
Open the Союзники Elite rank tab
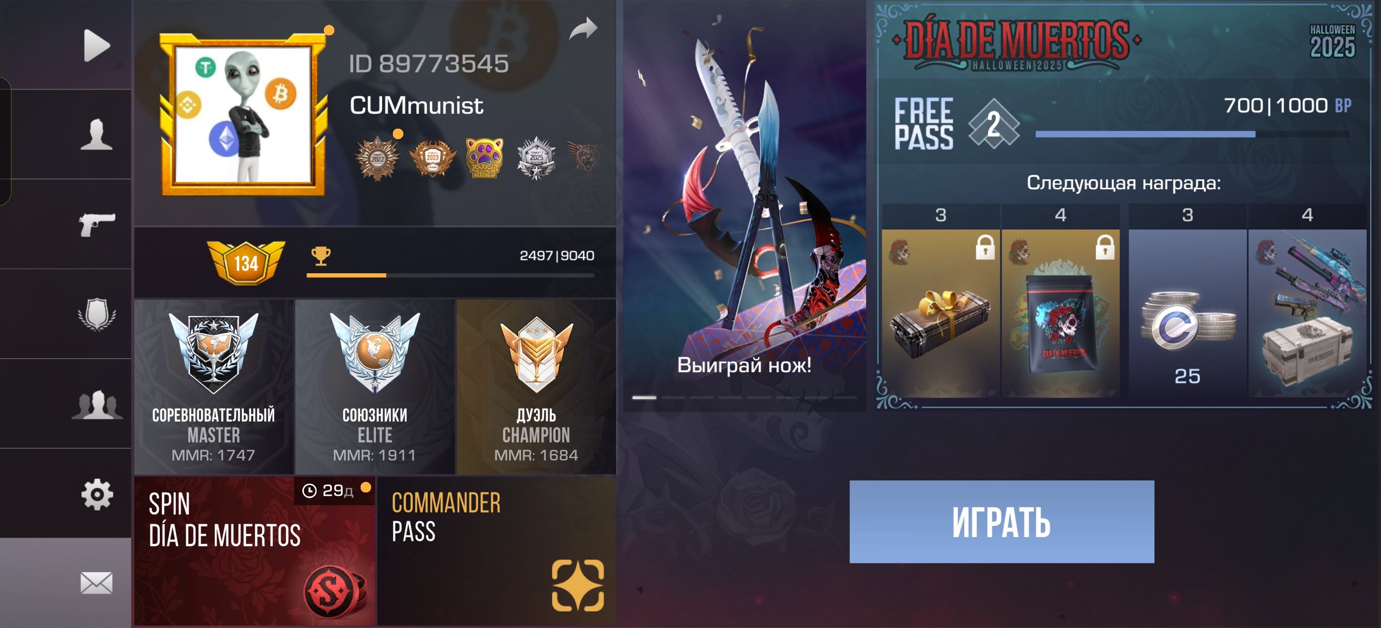click(x=375, y=387)
